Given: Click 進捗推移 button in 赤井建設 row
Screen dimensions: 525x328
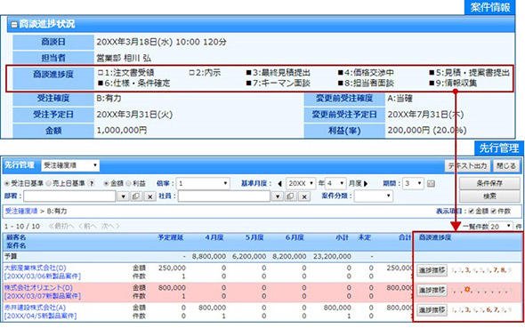Looking at the screenshot, I should tap(432, 310).
